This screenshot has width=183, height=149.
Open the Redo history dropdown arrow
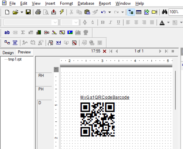[x=123, y=12]
